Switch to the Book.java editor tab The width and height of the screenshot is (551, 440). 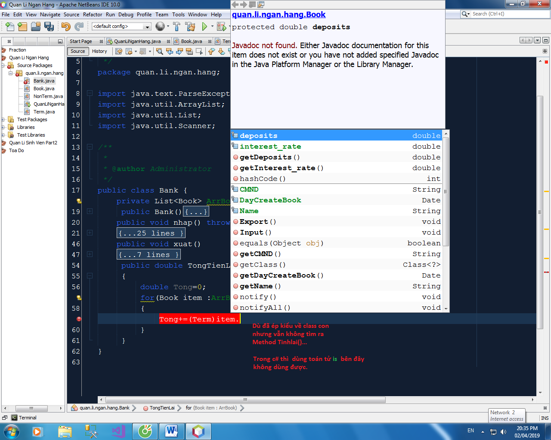tap(191, 41)
